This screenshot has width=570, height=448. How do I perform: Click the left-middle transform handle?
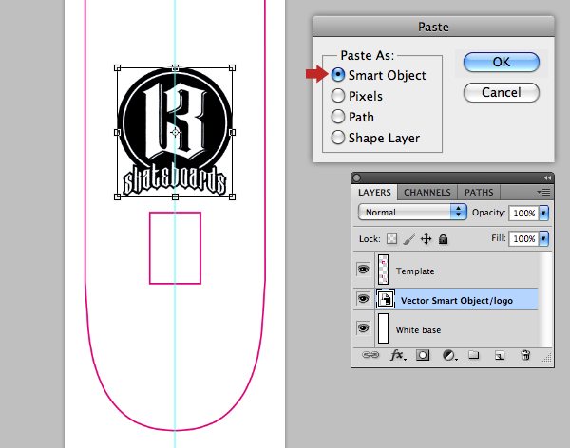point(117,132)
